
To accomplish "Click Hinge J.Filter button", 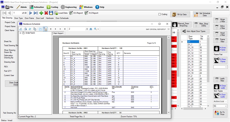I will 220,21.
